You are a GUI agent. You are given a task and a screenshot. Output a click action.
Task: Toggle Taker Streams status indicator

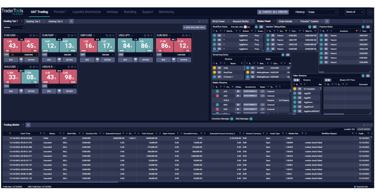(x=363, y=76)
